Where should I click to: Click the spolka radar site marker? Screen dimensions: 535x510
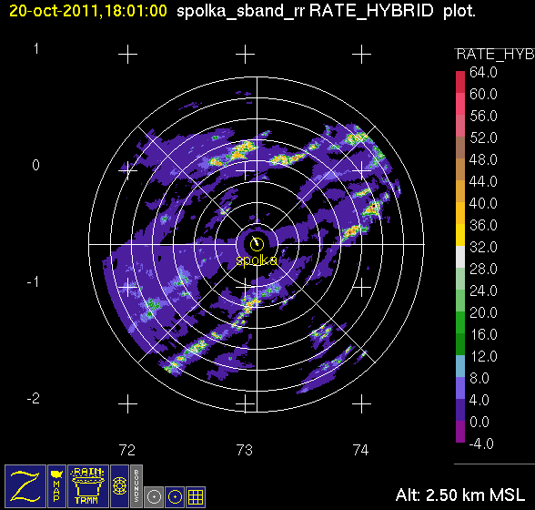(257, 244)
